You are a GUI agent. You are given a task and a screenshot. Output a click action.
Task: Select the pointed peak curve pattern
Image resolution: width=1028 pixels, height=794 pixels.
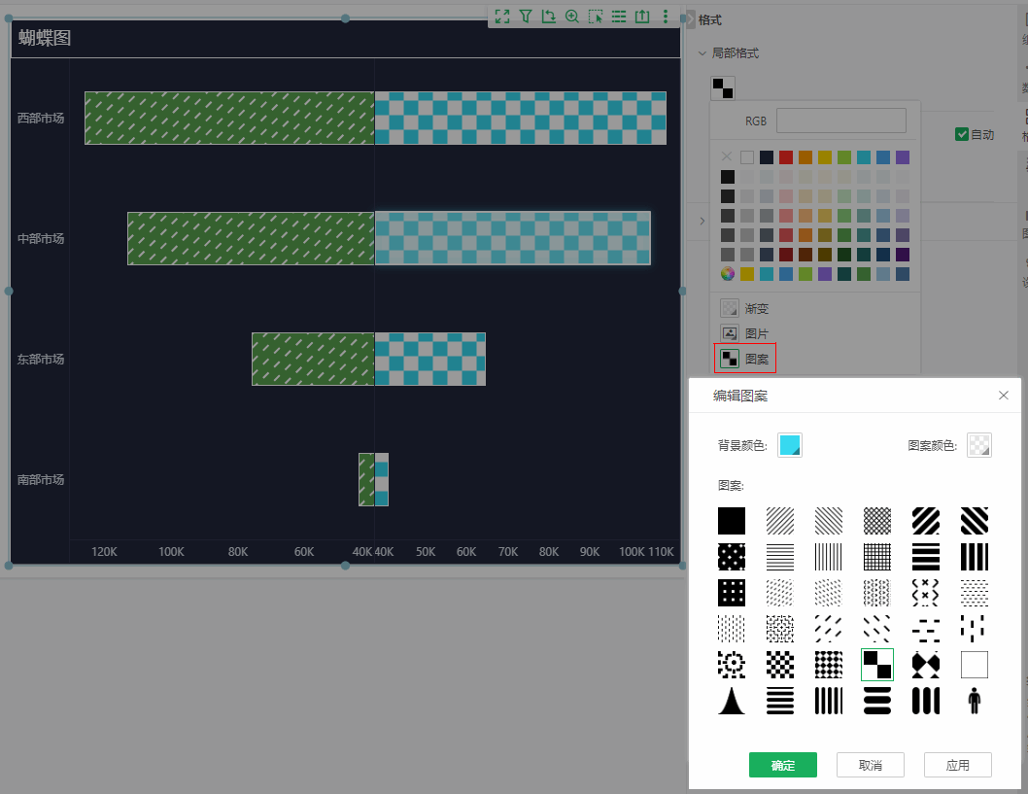732,701
